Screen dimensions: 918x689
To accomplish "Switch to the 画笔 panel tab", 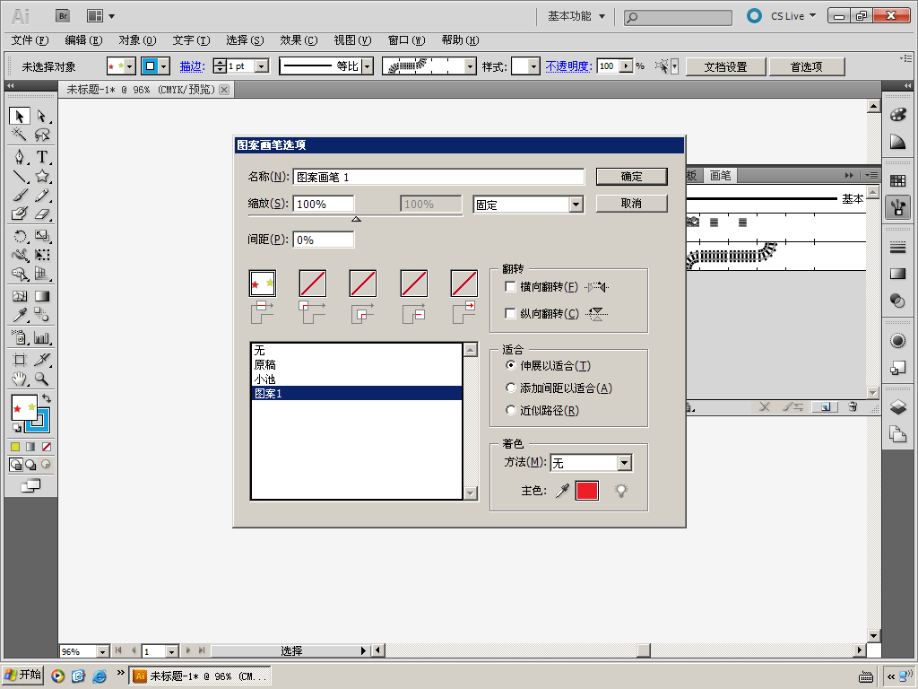I will [x=720, y=176].
